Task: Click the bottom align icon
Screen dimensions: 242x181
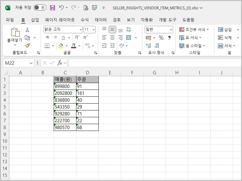Action: (121, 30)
